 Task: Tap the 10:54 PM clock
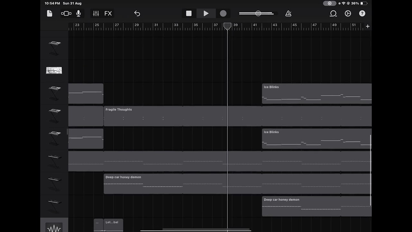52,3
